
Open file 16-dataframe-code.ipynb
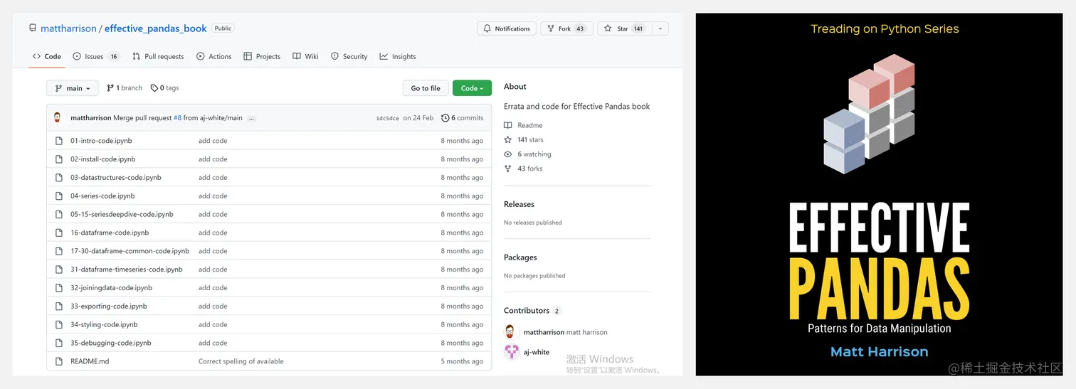tap(110, 233)
